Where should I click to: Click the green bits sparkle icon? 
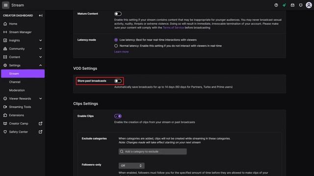tap(285, 5)
